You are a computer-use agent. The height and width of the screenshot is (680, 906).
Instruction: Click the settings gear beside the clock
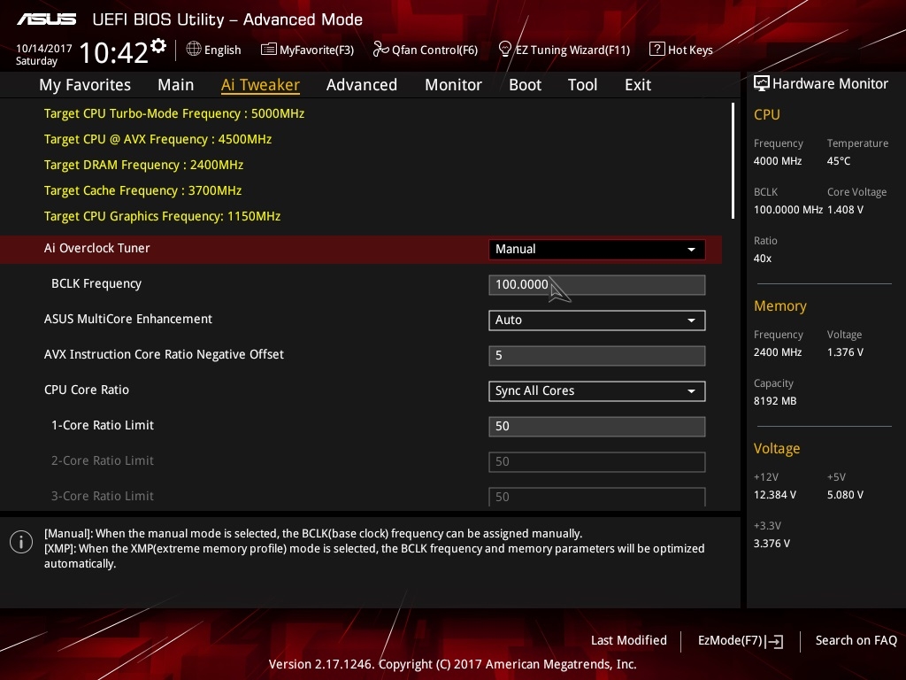click(158, 45)
